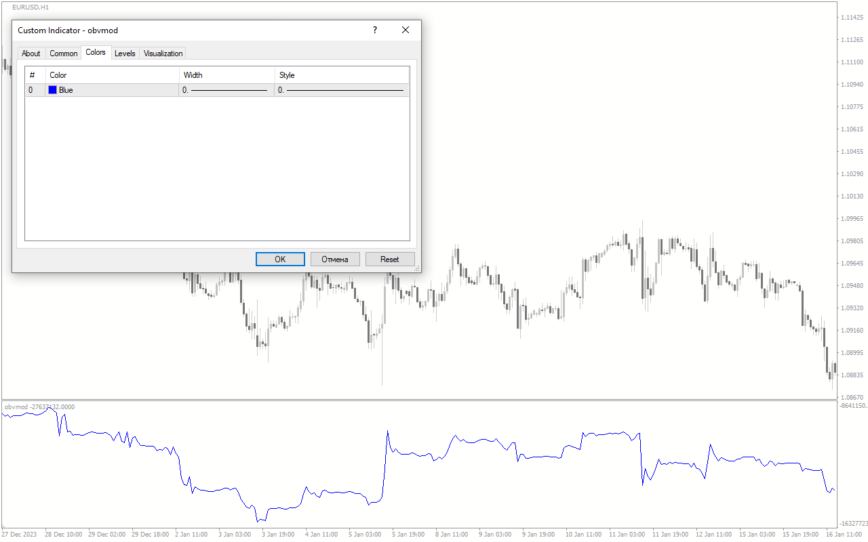Click the '3 Jan 19:00' time label
Screen dimensions: 868x542
(277, 534)
